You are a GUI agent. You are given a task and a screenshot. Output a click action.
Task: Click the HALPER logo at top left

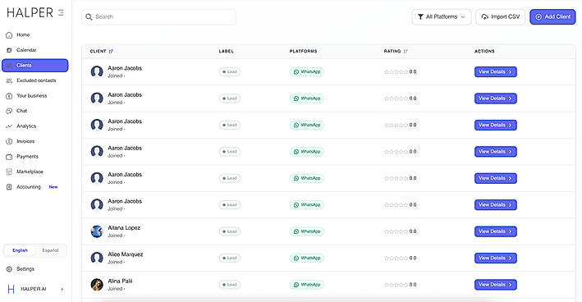pyautogui.click(x=30, y=12)
